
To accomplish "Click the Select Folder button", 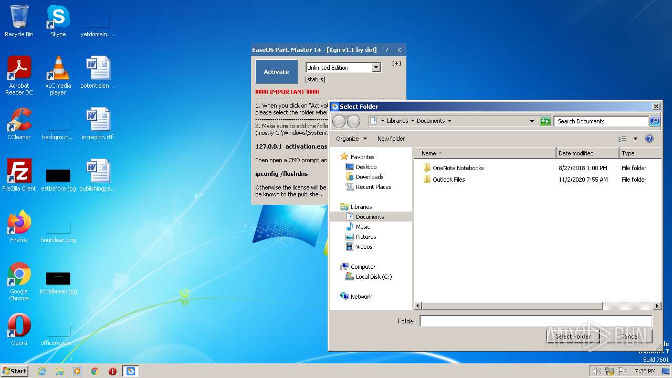I will pos(573,337).
